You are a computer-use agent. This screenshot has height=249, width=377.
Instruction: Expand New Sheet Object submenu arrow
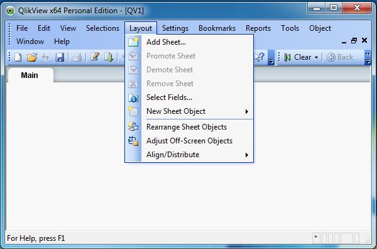[247, 111]
